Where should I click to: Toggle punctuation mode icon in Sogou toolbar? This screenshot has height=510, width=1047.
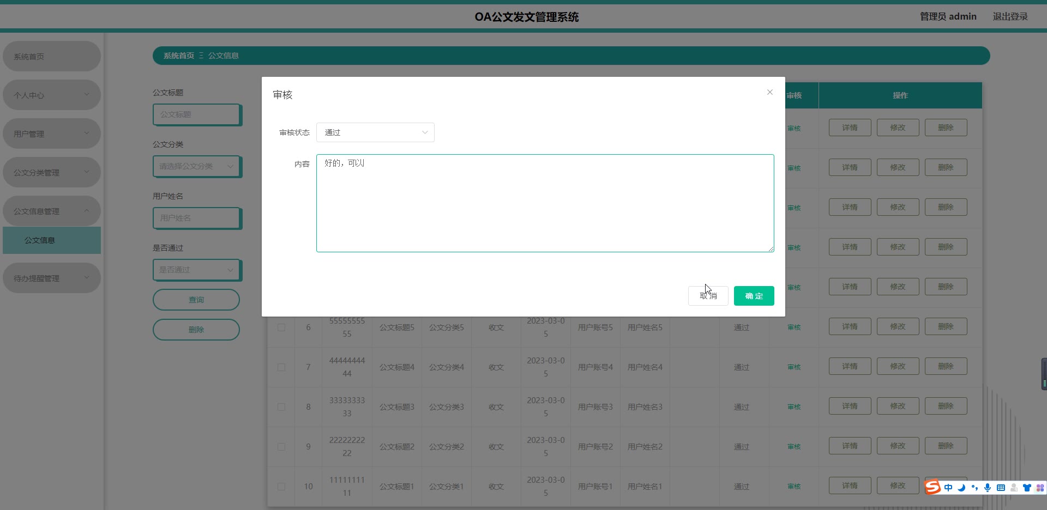pyautogui.click(x=974, y=488)
